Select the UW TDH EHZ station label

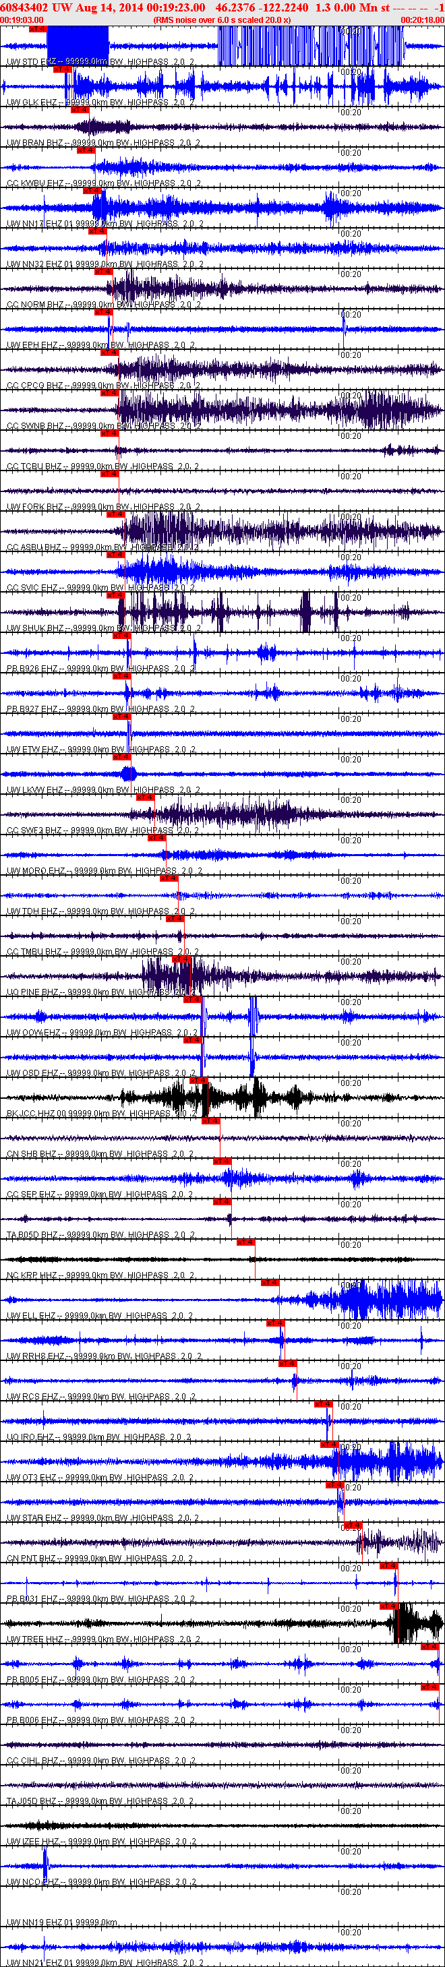[100, 912]
